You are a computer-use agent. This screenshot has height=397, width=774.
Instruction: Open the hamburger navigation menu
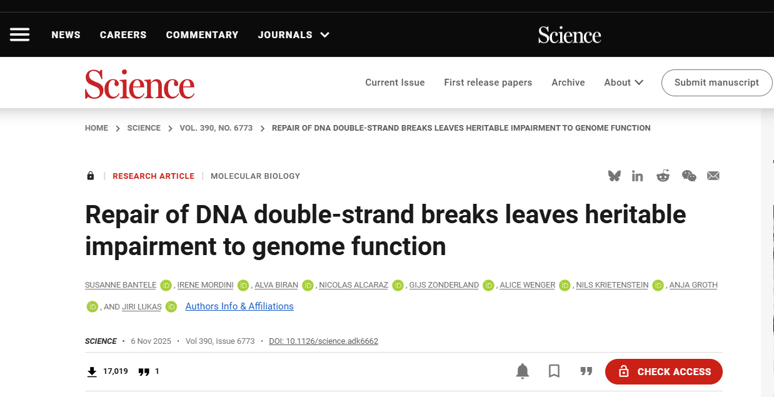20,34
